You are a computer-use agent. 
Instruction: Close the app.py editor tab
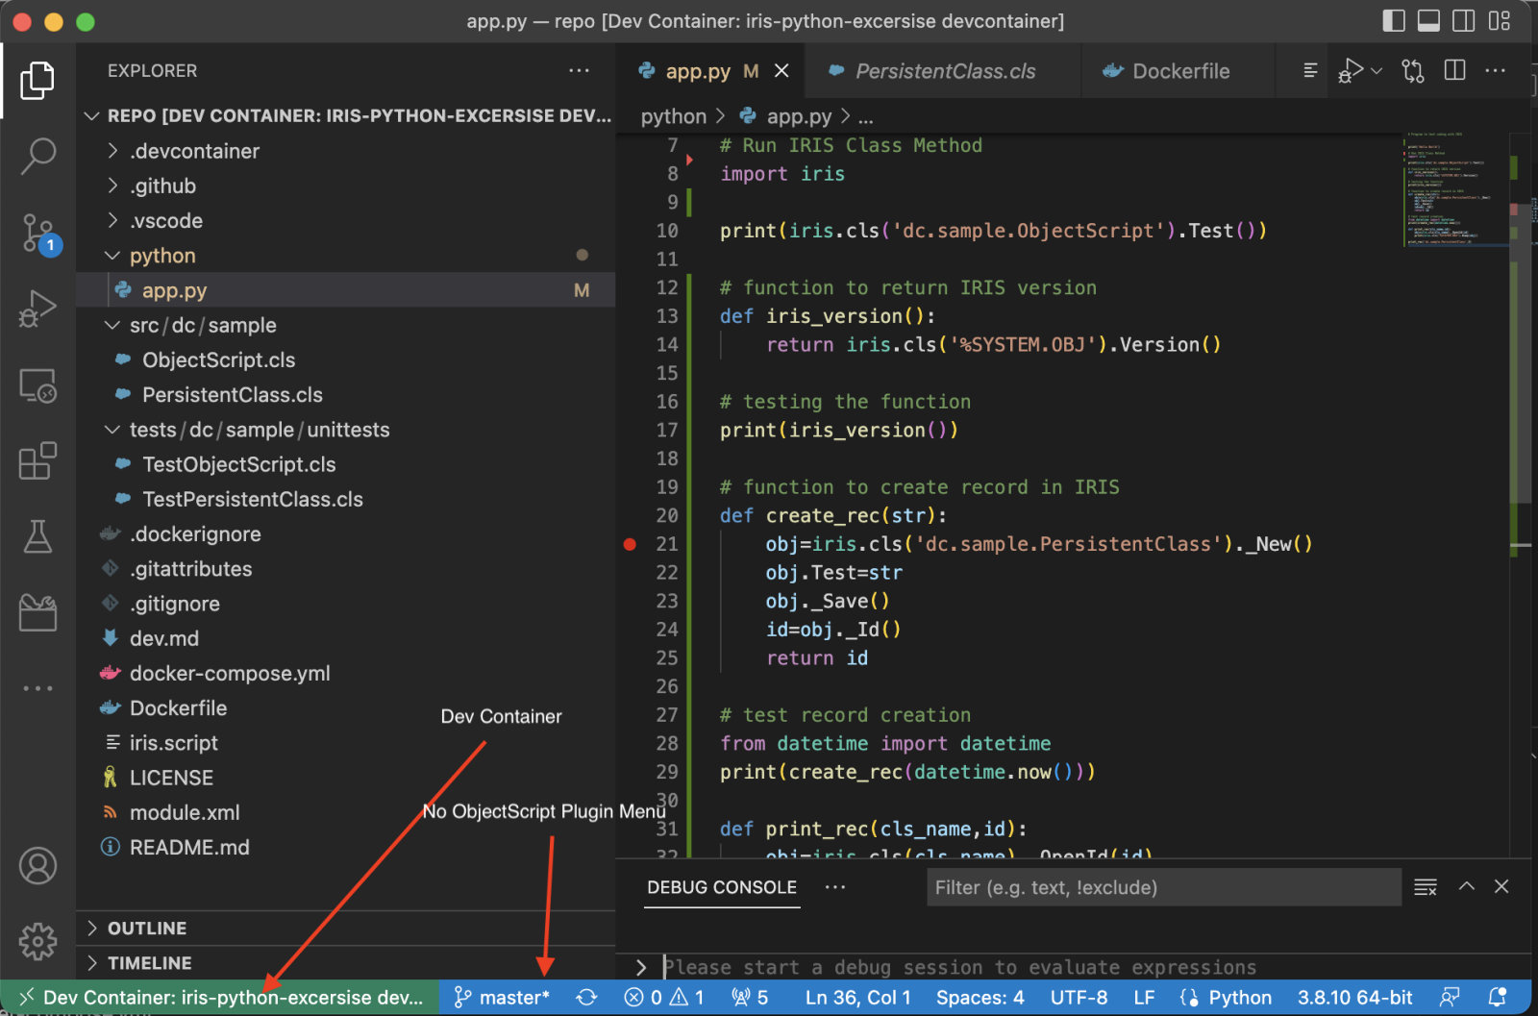782,71
